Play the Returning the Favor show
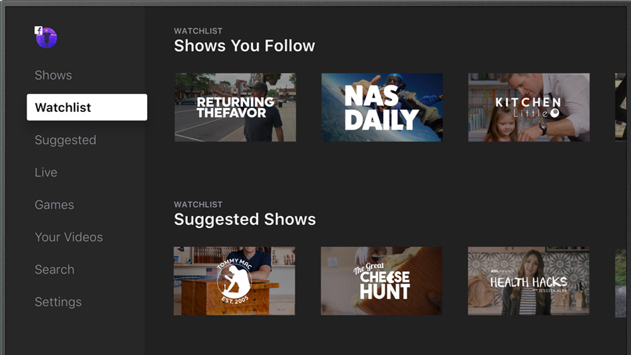The image size is (631, 355). [x=235, y=107]
